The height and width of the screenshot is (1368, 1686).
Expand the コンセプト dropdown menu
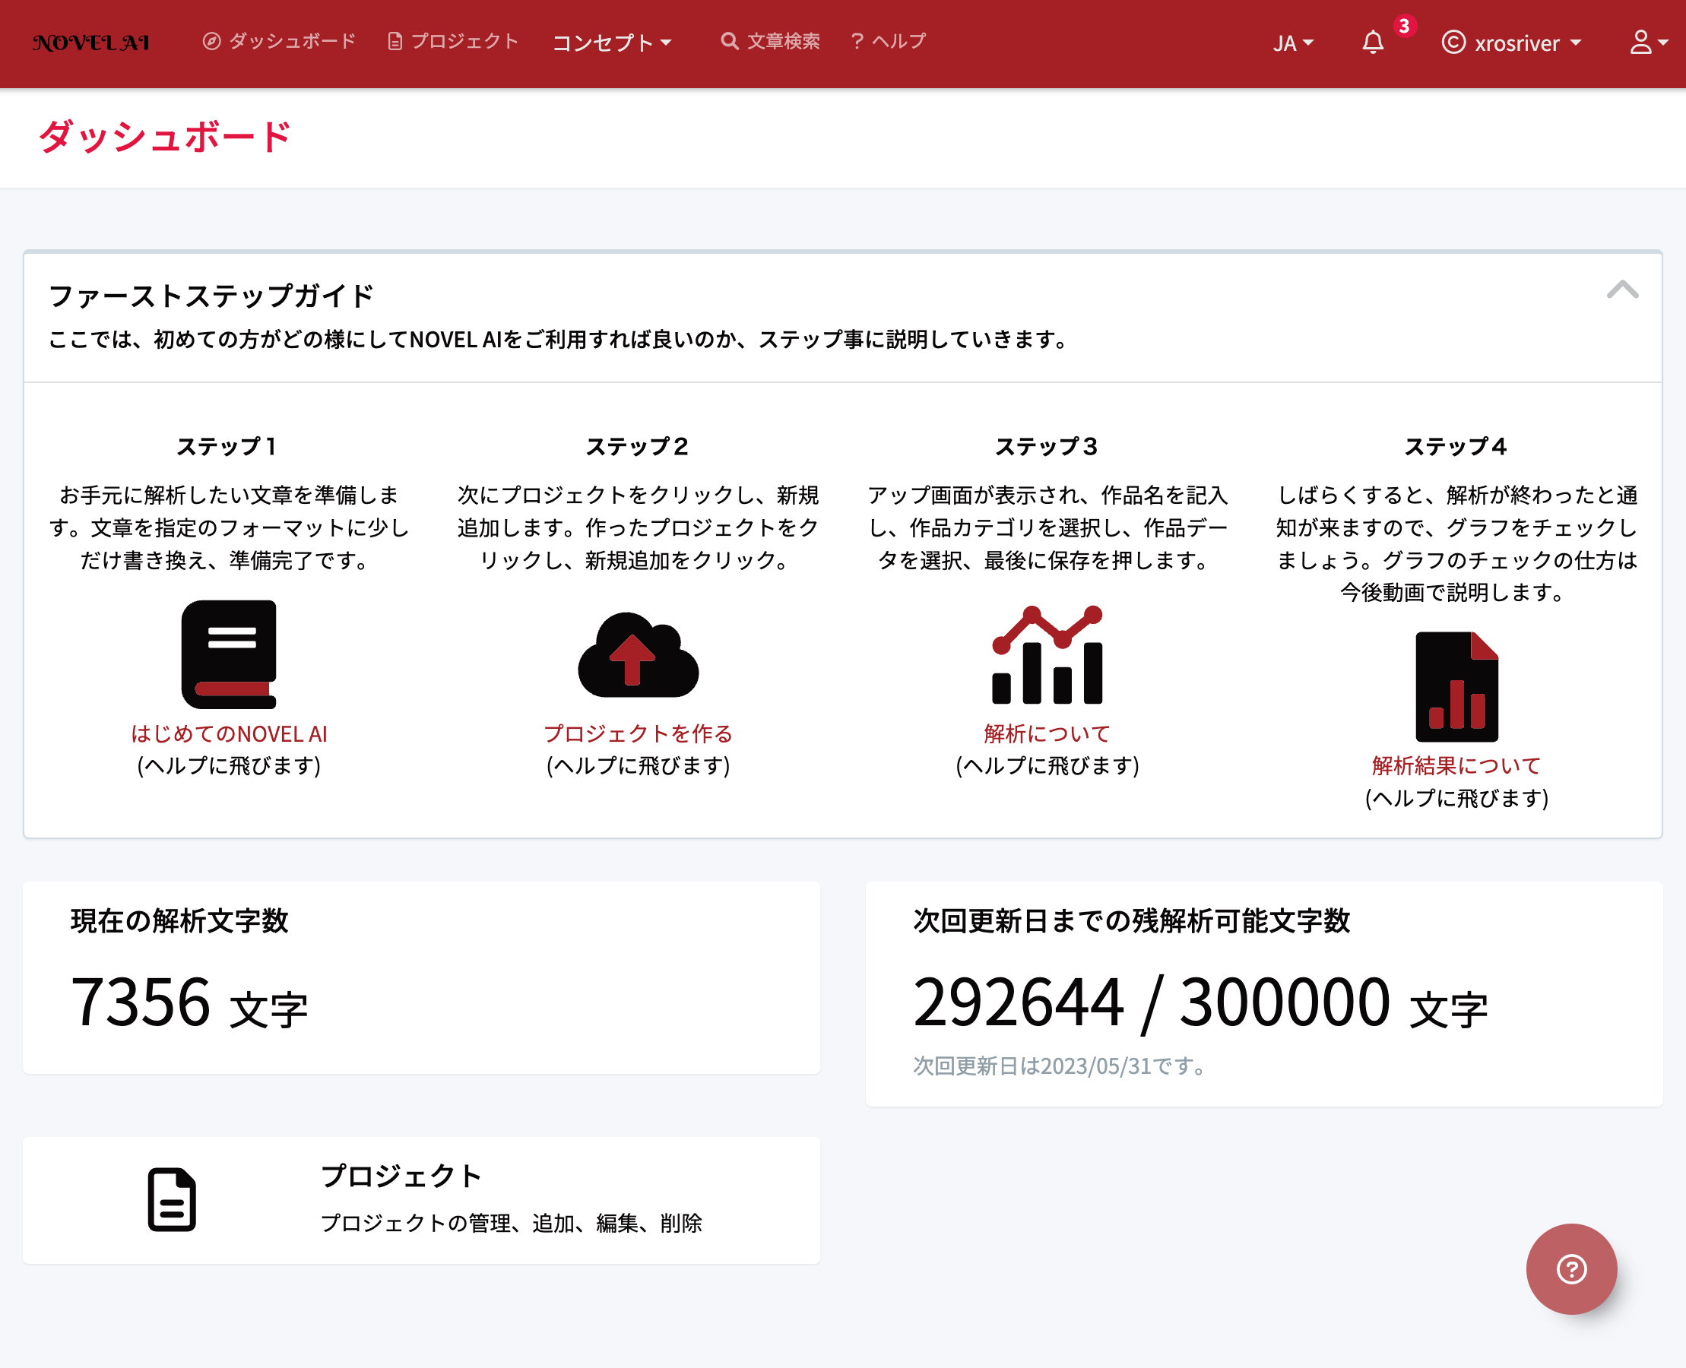(x=612, y=43)
